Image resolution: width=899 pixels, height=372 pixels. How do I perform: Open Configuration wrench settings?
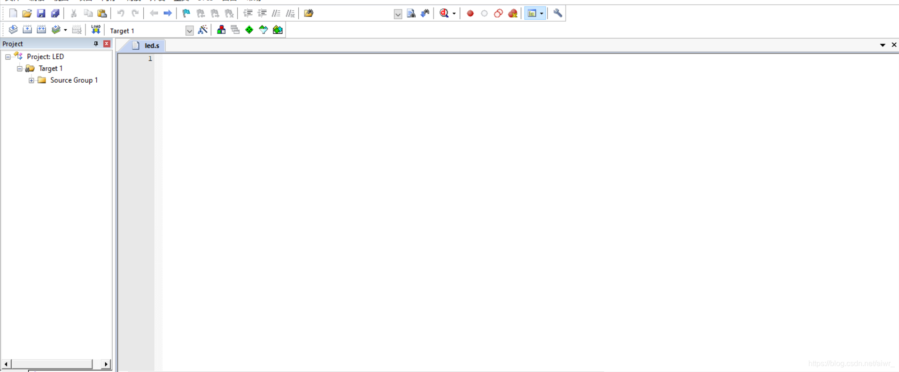point(558,13)
